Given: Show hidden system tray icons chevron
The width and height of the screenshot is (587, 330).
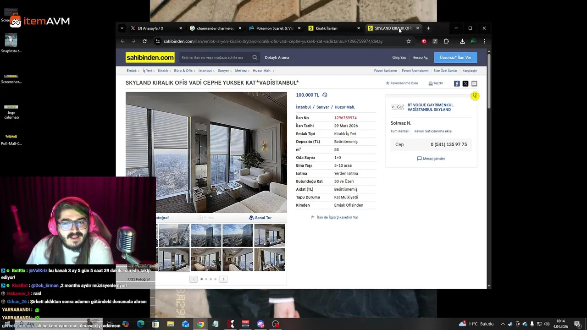Looking at the screenshot, I should click(x=503, y=324).
